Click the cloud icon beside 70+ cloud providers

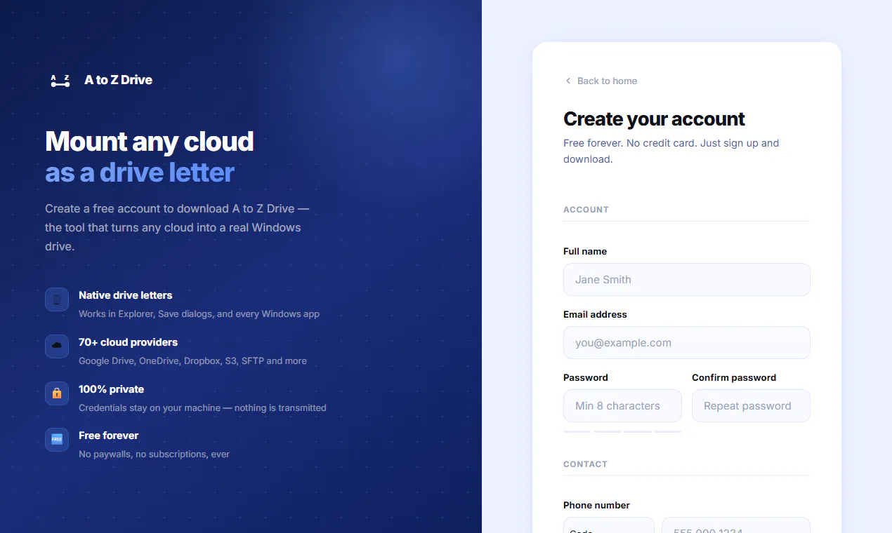click(57, 346)
